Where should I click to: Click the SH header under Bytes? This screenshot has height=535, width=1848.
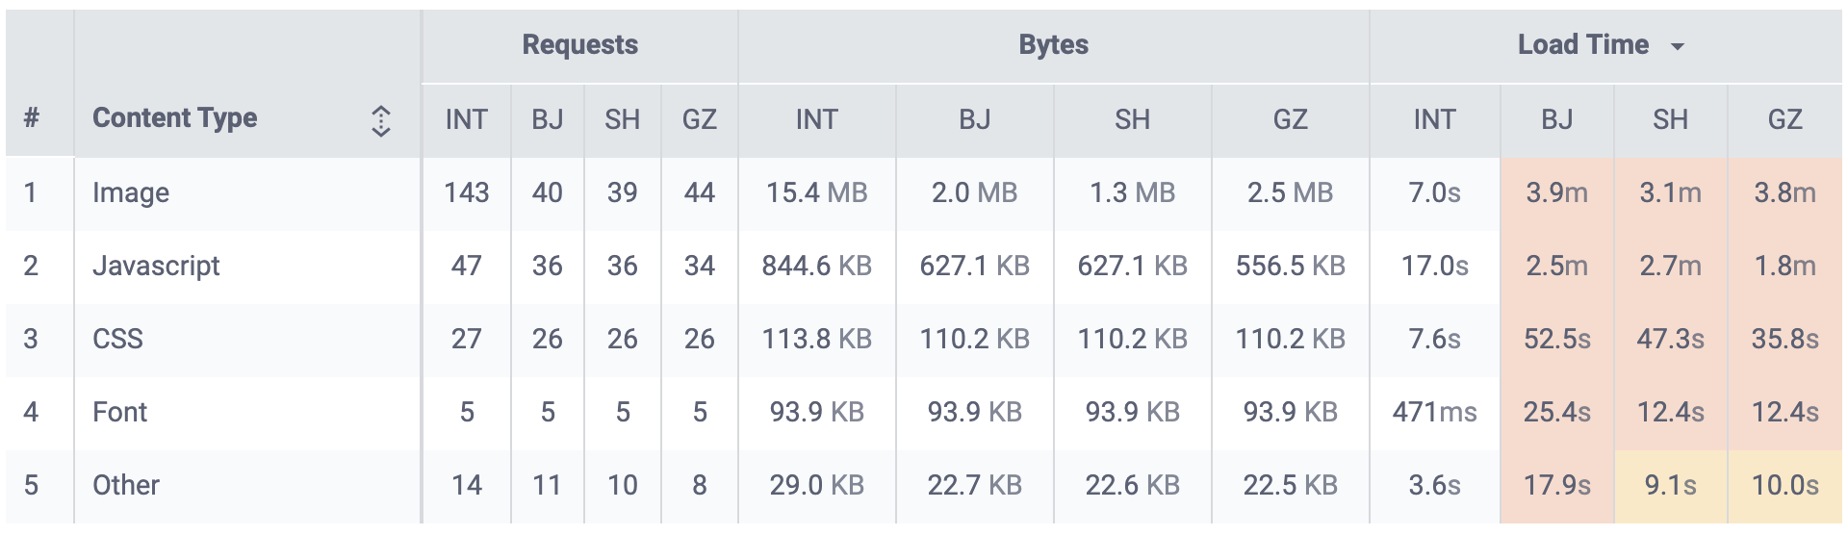click(x=1133, y=120)
